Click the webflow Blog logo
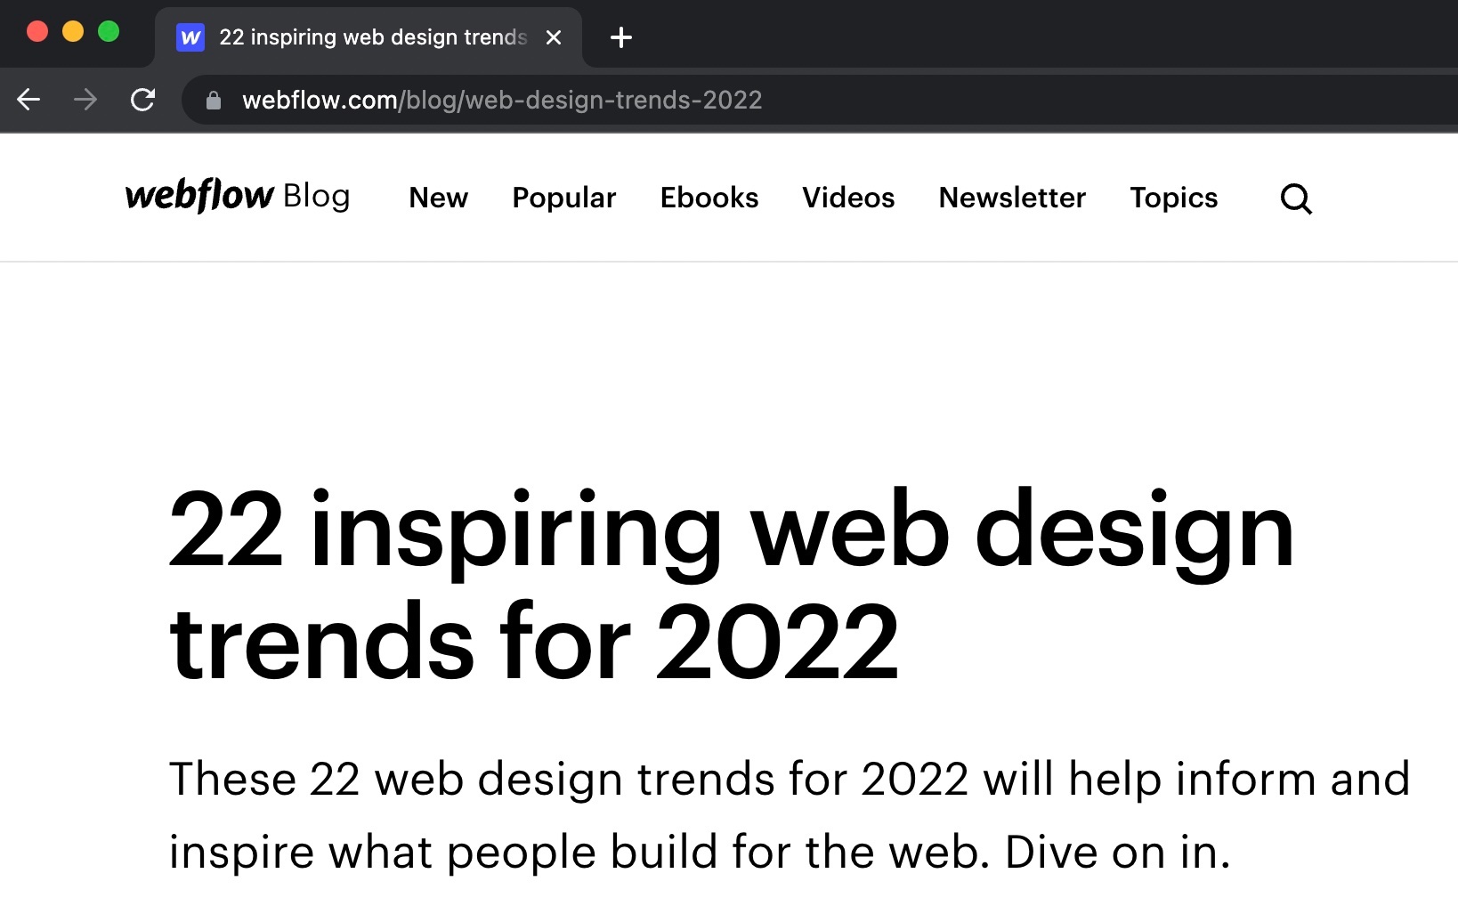 (x=238, y=196)
